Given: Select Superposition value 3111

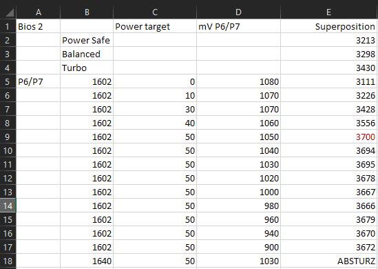Looking at the screenshot, I should point(329,81).
